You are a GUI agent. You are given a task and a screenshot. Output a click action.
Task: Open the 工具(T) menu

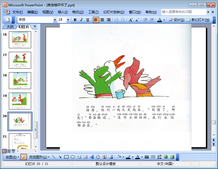pos(93,12)
